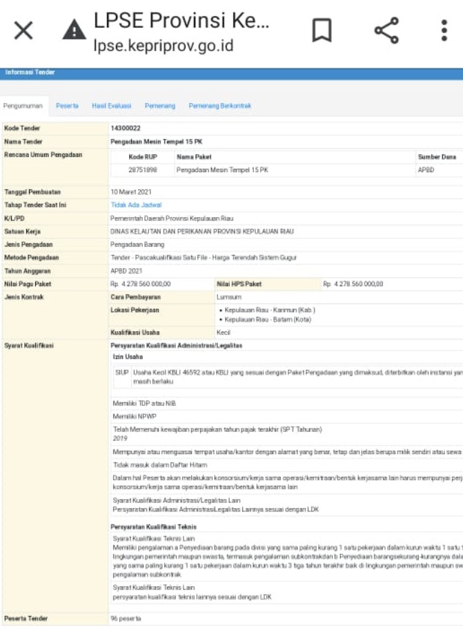463x629 pixels.
Task: Select the Kode RUP value 28751898
Action: (x=142, y=169)
